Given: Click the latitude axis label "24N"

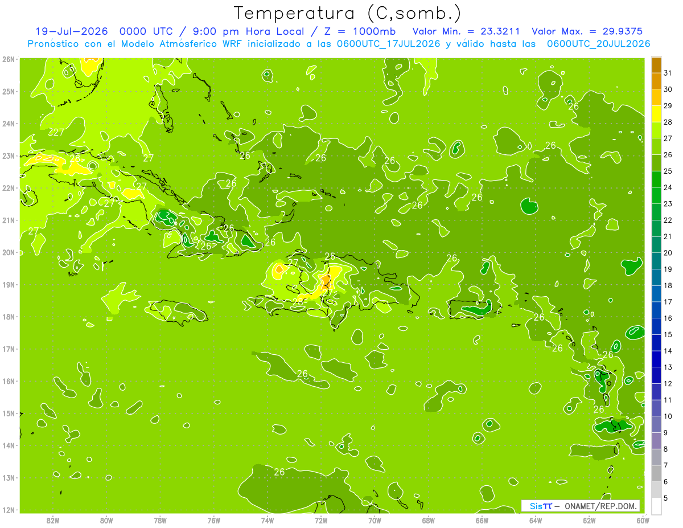Looking at the screenshot, I should pyautogui.click(x=9, y=124).
